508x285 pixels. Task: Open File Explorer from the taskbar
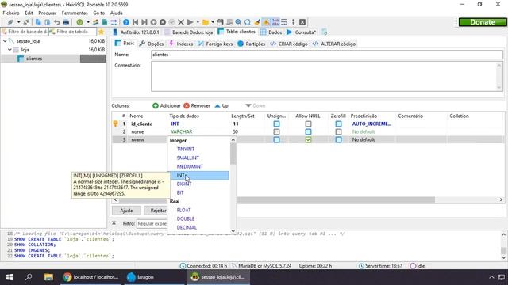[x=48, y=277]
